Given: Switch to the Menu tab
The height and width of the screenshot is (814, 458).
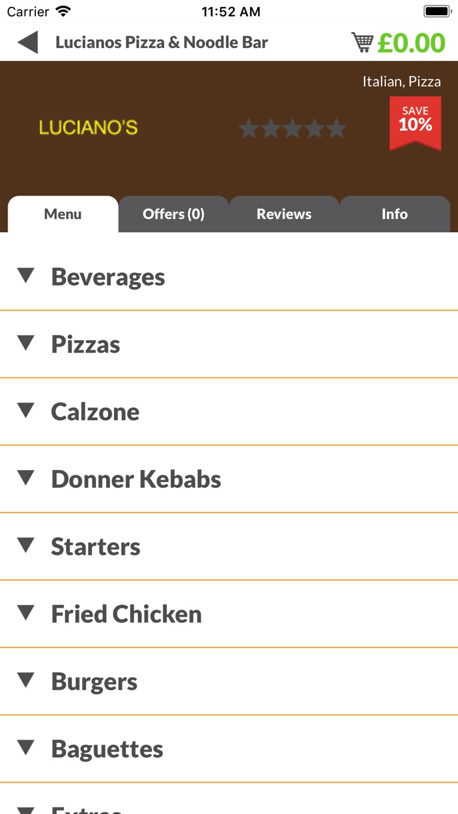Looking at the screenshot, I should pyautogui.click(x=63, y=214).
